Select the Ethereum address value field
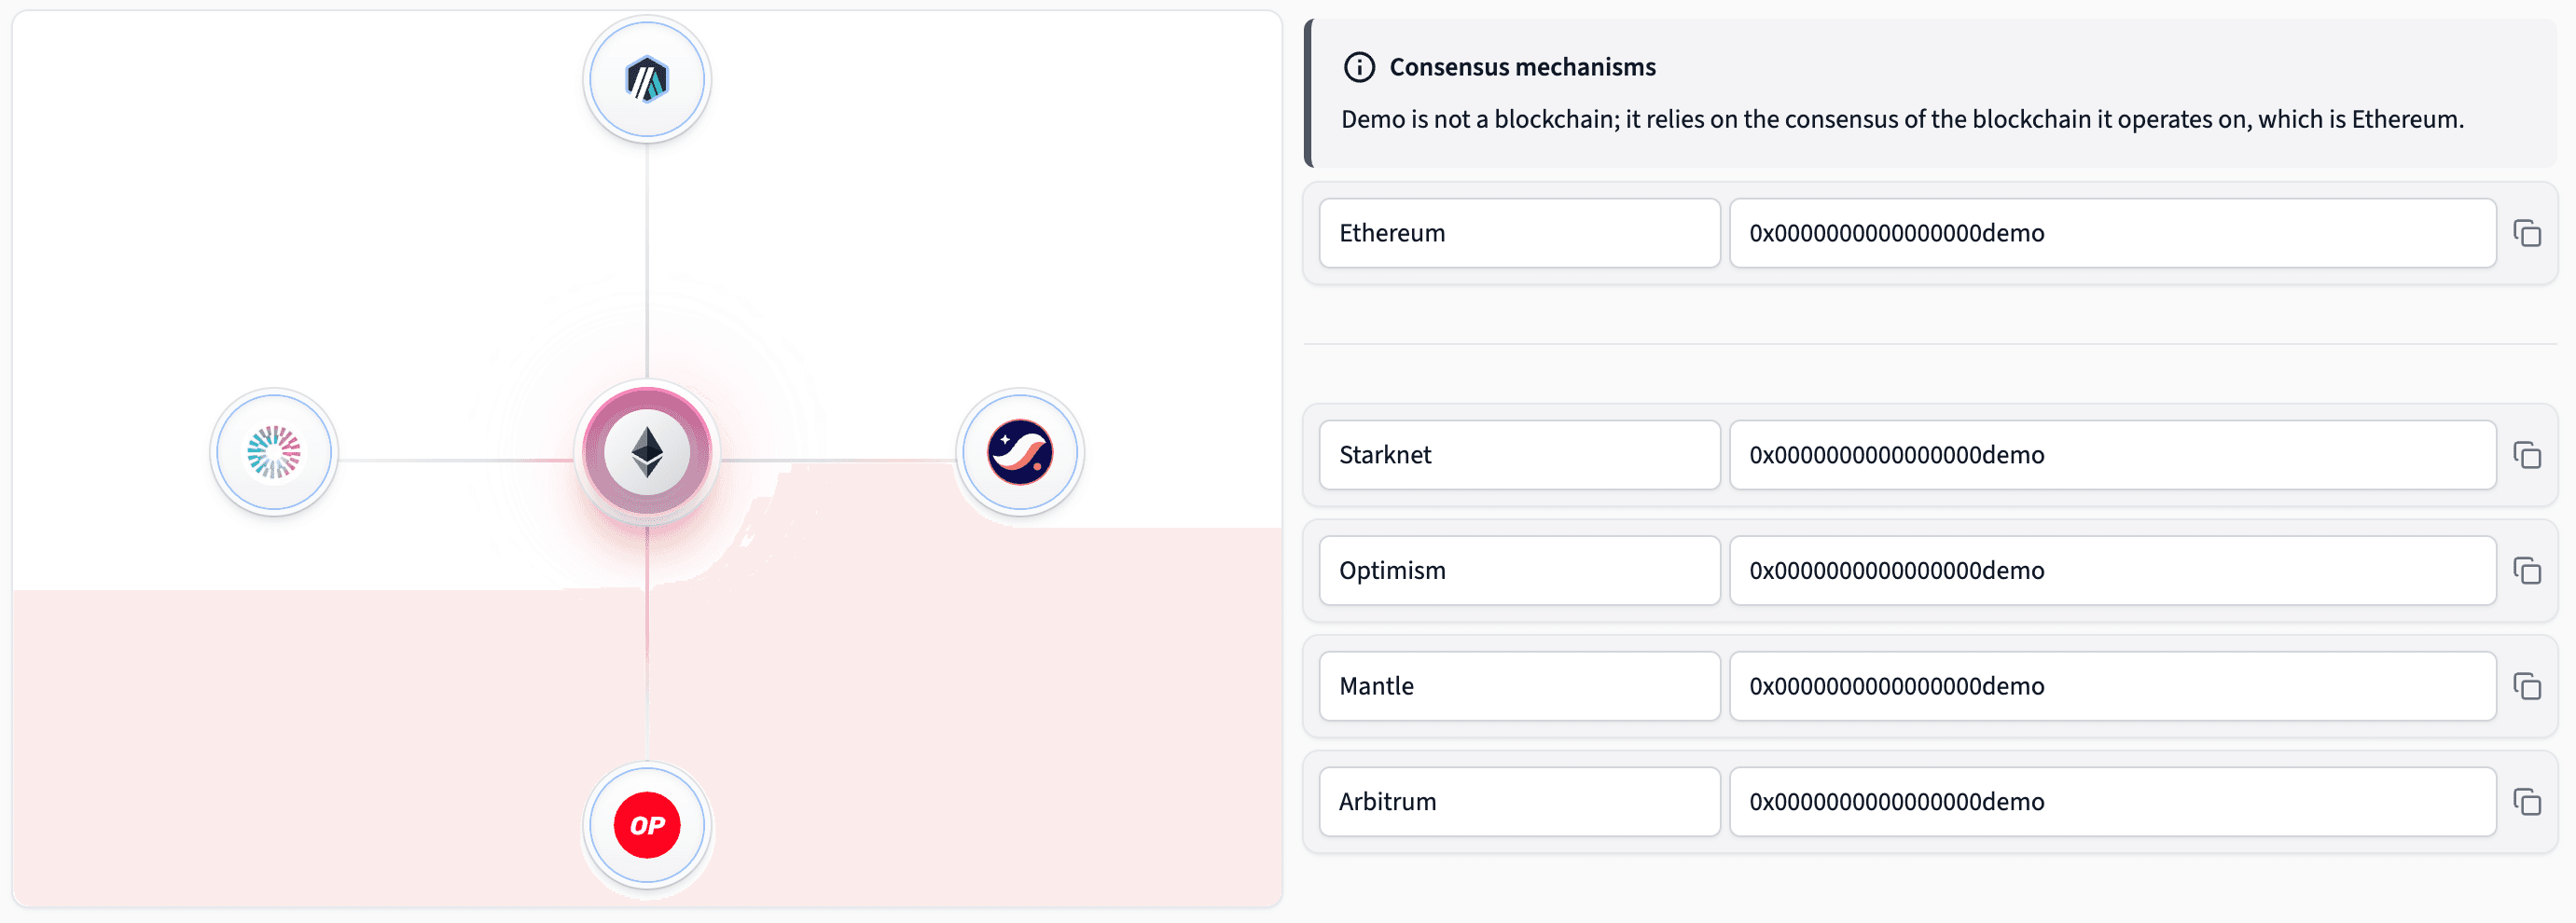2576x923 pixels. click(x=2112, y=233)
